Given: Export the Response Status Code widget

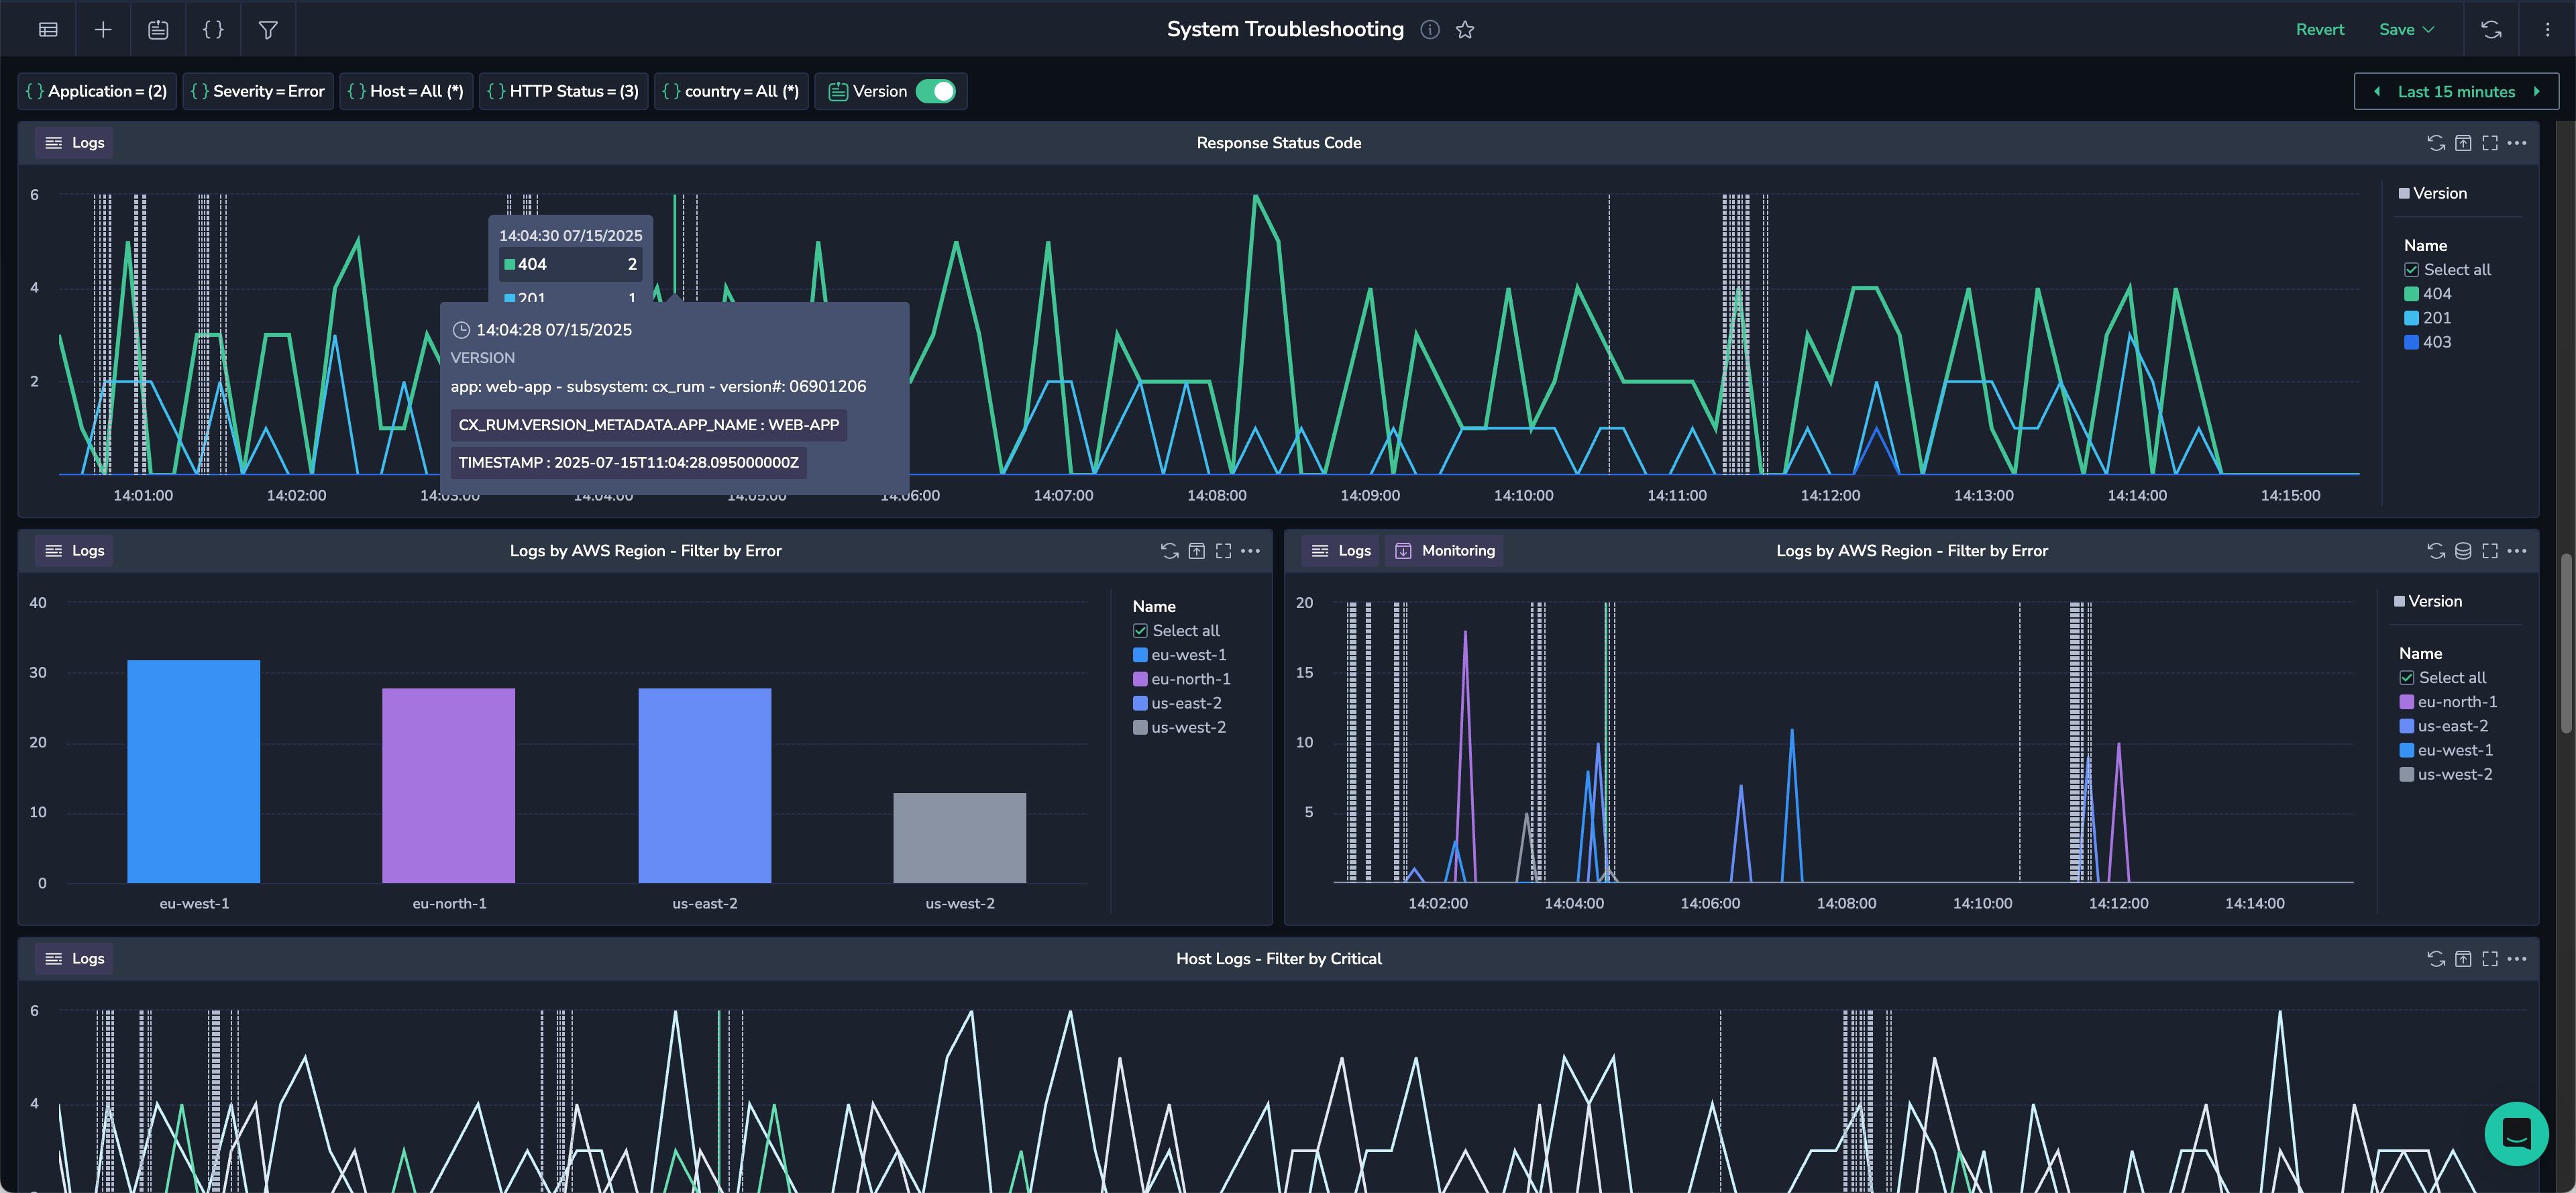Looking at the screenshot, I should [x=2463, y=143].
